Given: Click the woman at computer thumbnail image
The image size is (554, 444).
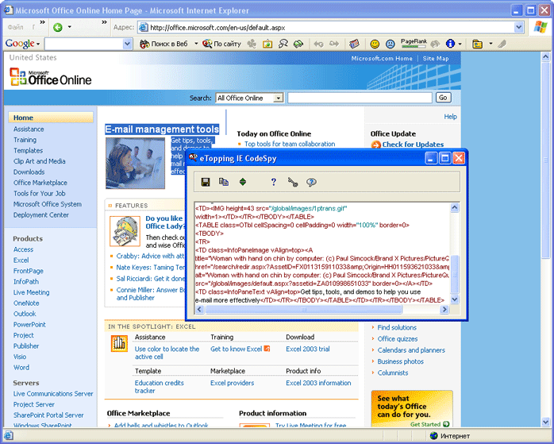Looking at the screenshot, I should (135, 163).
